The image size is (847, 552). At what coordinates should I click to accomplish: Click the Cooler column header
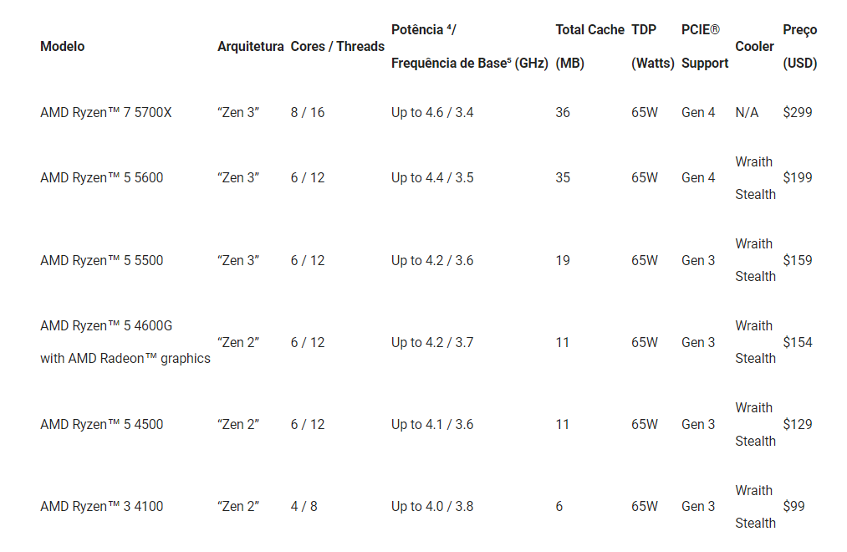(754, 46)
